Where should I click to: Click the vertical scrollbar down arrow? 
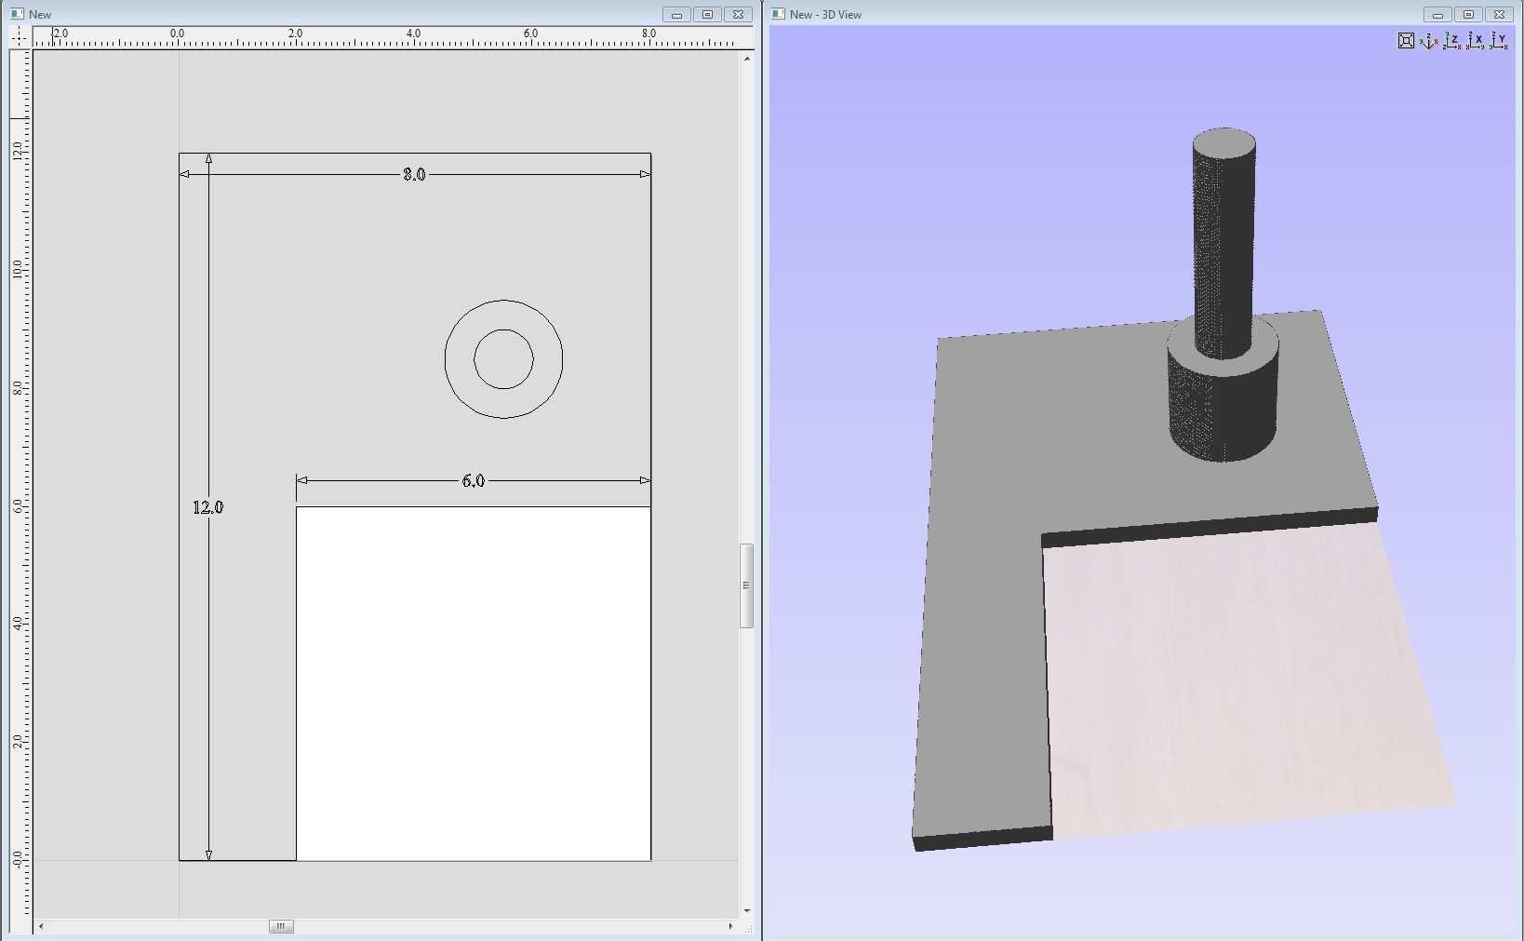tap(746, 910)
